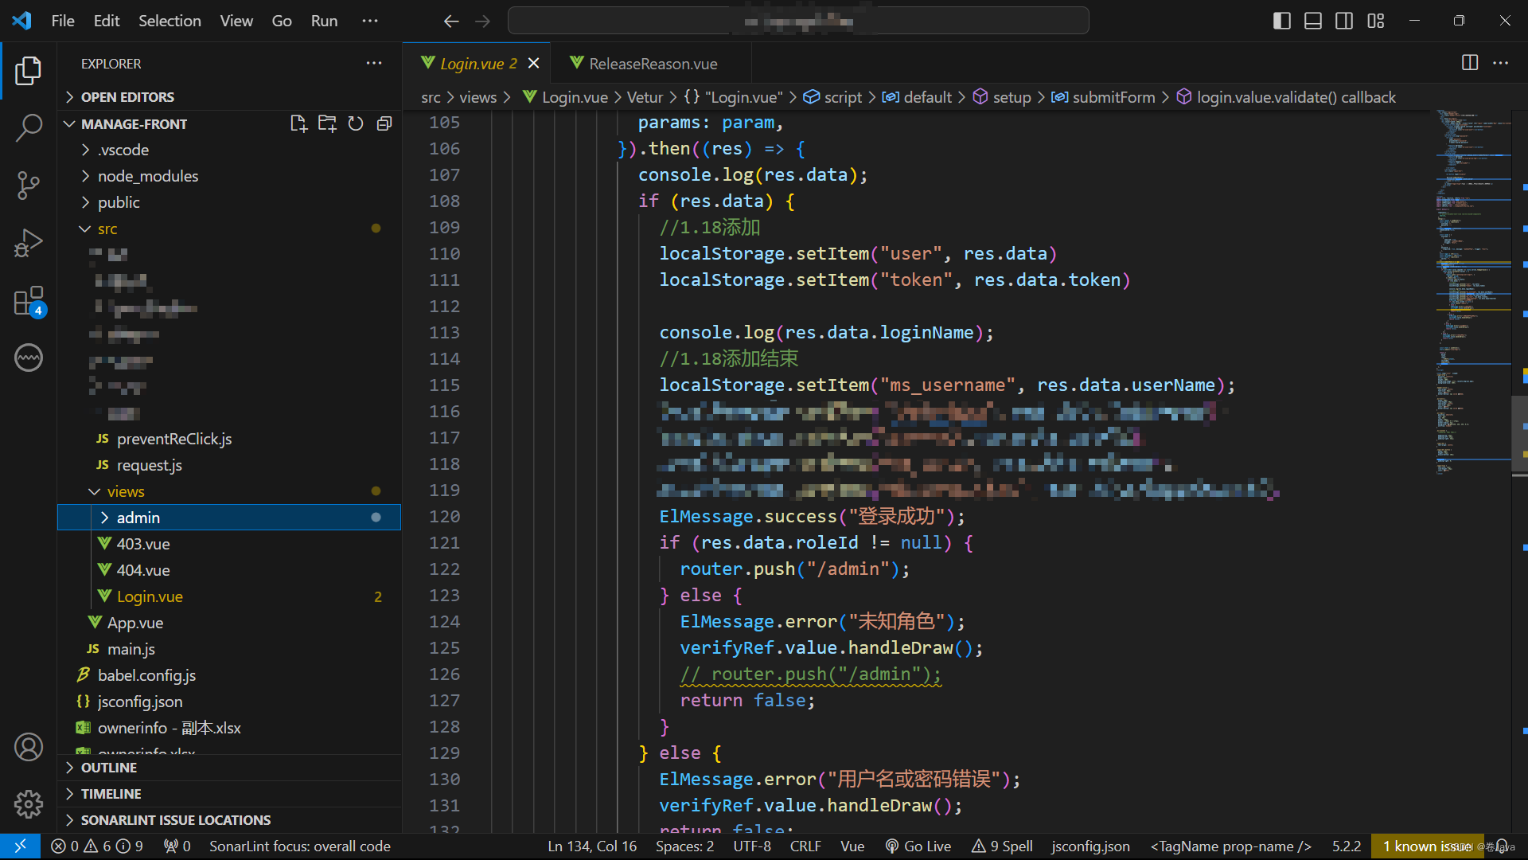The height and width of the screenshot is (860, 1528).
Task: Switch to ReleaseReason.vue tab
Action: tap(653, 64)
